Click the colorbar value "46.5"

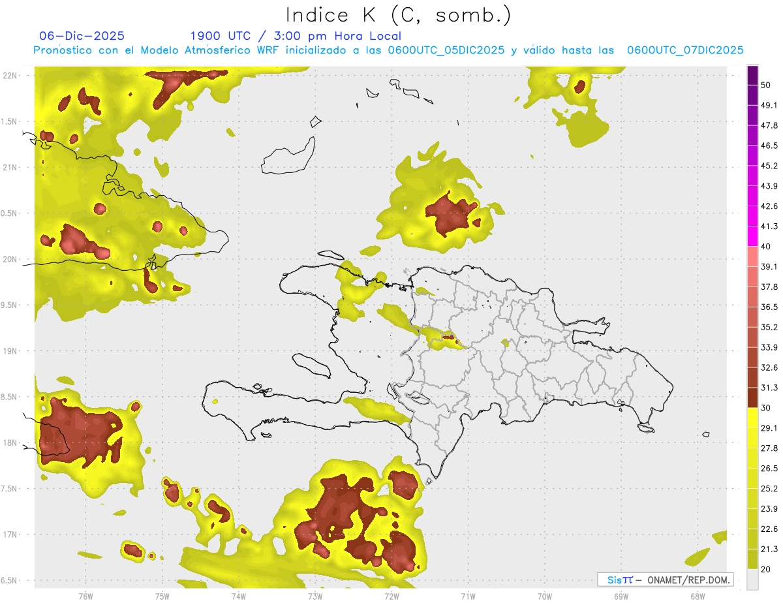770,146
